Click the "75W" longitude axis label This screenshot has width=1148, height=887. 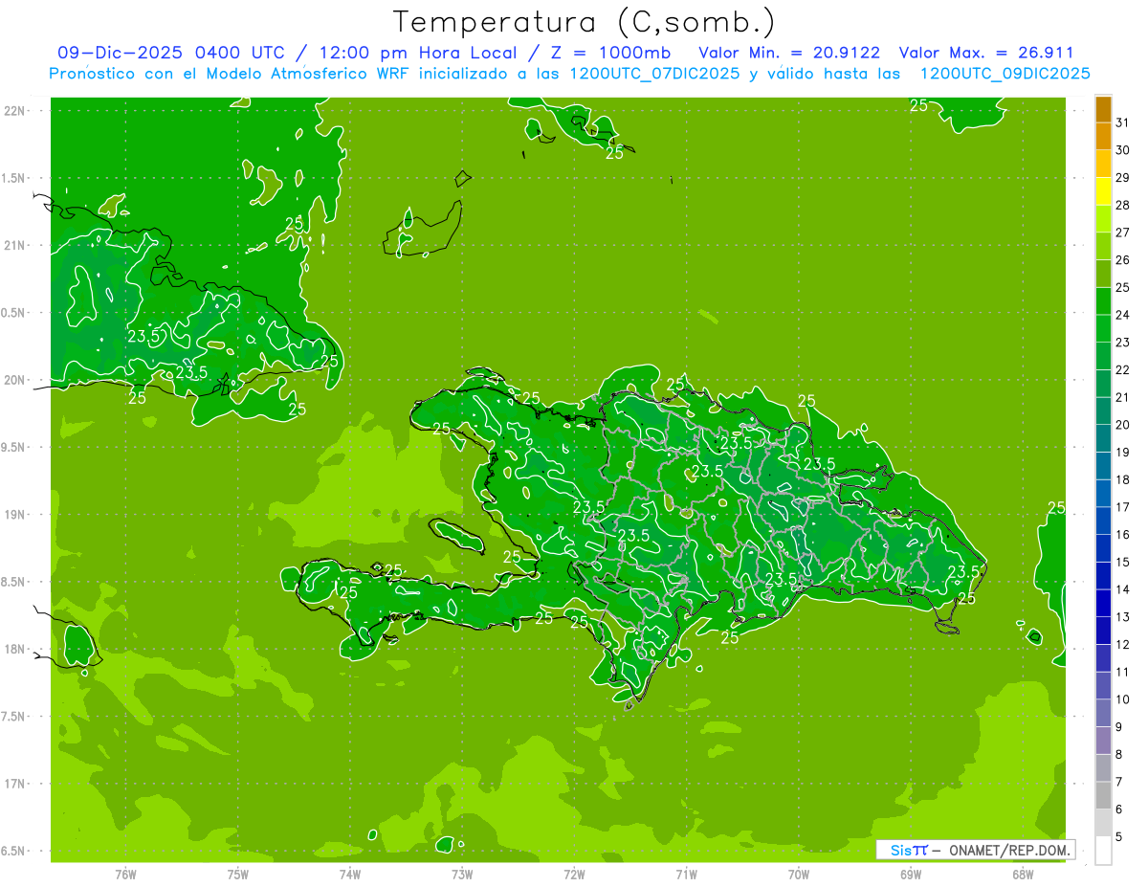tap(238, 874)
